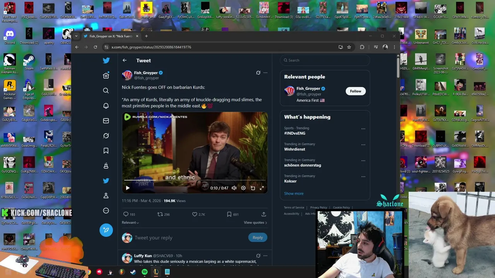Image resolution: width=495 pixels, height=278 pixels.
Task: Open FL Studio from the taskbar
Action: [122, 272]
